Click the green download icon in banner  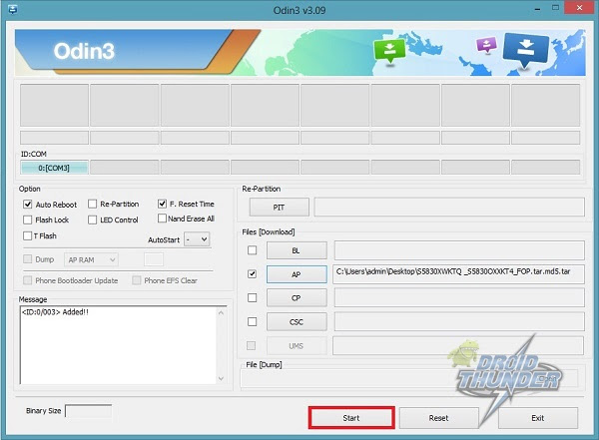389,51
